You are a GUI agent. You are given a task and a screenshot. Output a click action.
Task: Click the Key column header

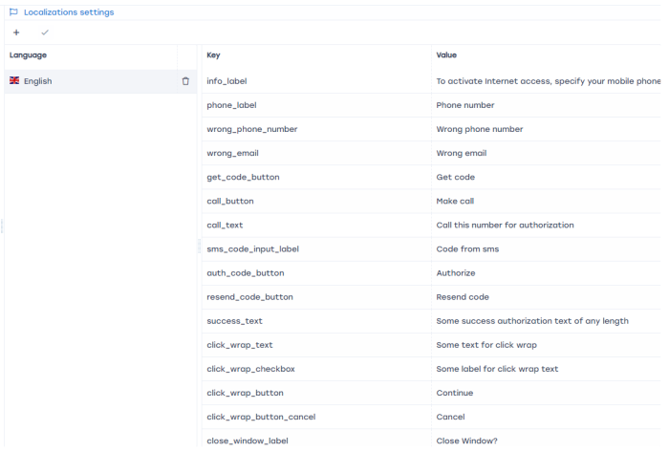pos(213,55)
